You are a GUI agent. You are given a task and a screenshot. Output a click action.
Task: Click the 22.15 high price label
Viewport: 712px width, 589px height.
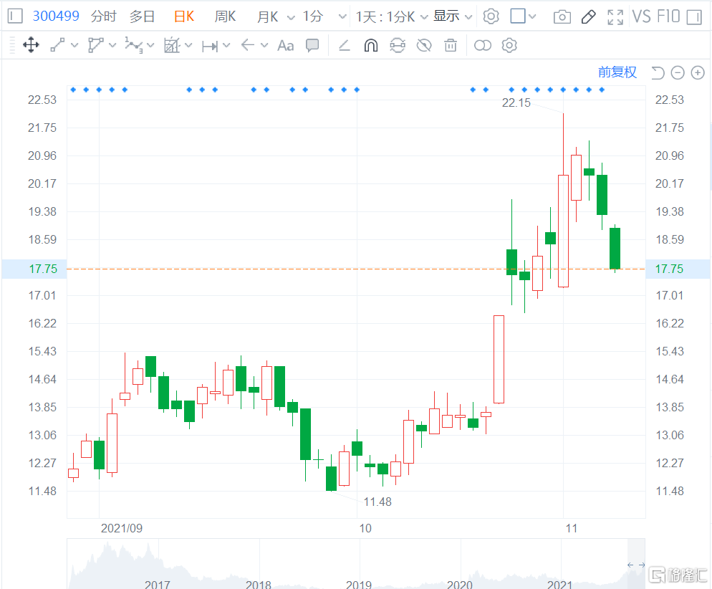516,102
